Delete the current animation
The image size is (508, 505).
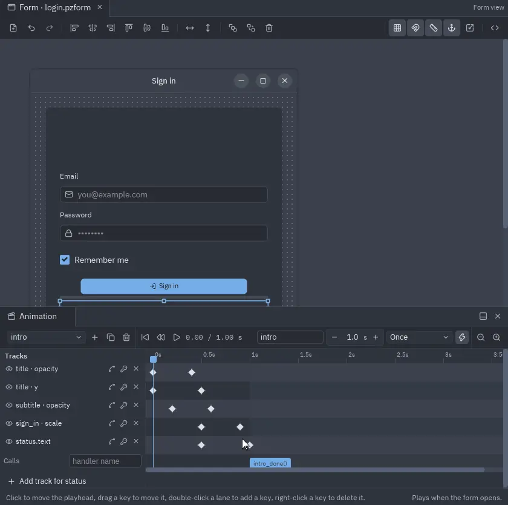[x=126, y=337]
